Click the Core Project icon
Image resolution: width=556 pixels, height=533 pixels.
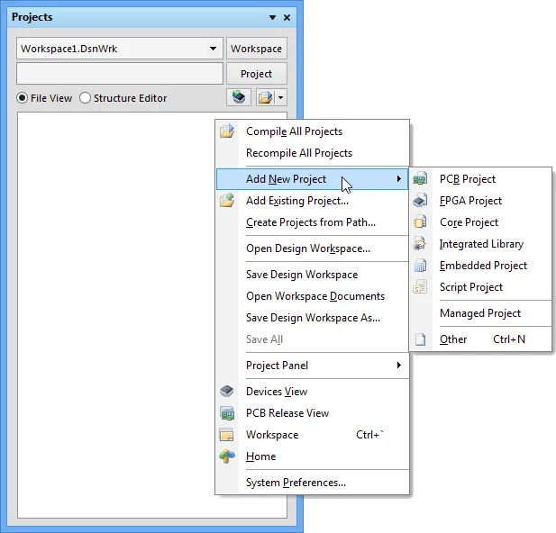point(420,222)
